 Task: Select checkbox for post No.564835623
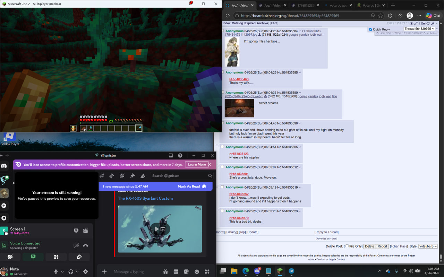222,211
